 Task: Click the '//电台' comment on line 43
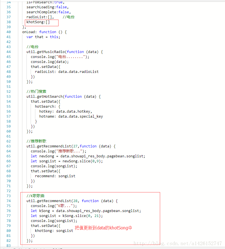point(33,47)
